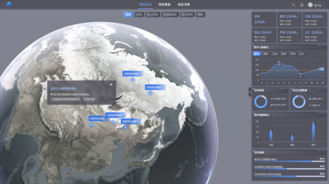Click the northernmost map marker pin on globe
Screen dimensions: 329x184
pyautogui.click(x=132, y=80)
